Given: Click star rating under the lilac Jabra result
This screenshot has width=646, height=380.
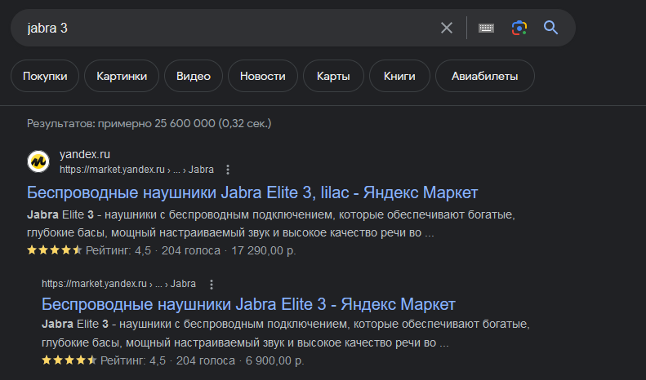Looking at the screenshot, I should pos(54,250).
